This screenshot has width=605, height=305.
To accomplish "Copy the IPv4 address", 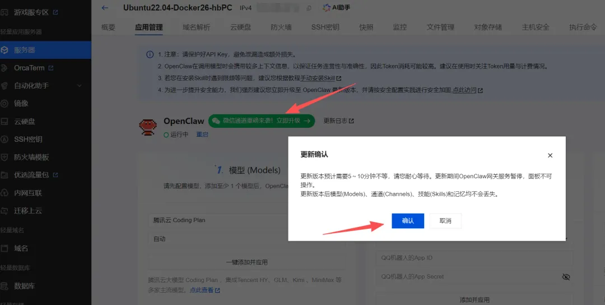I will (309, 8).
